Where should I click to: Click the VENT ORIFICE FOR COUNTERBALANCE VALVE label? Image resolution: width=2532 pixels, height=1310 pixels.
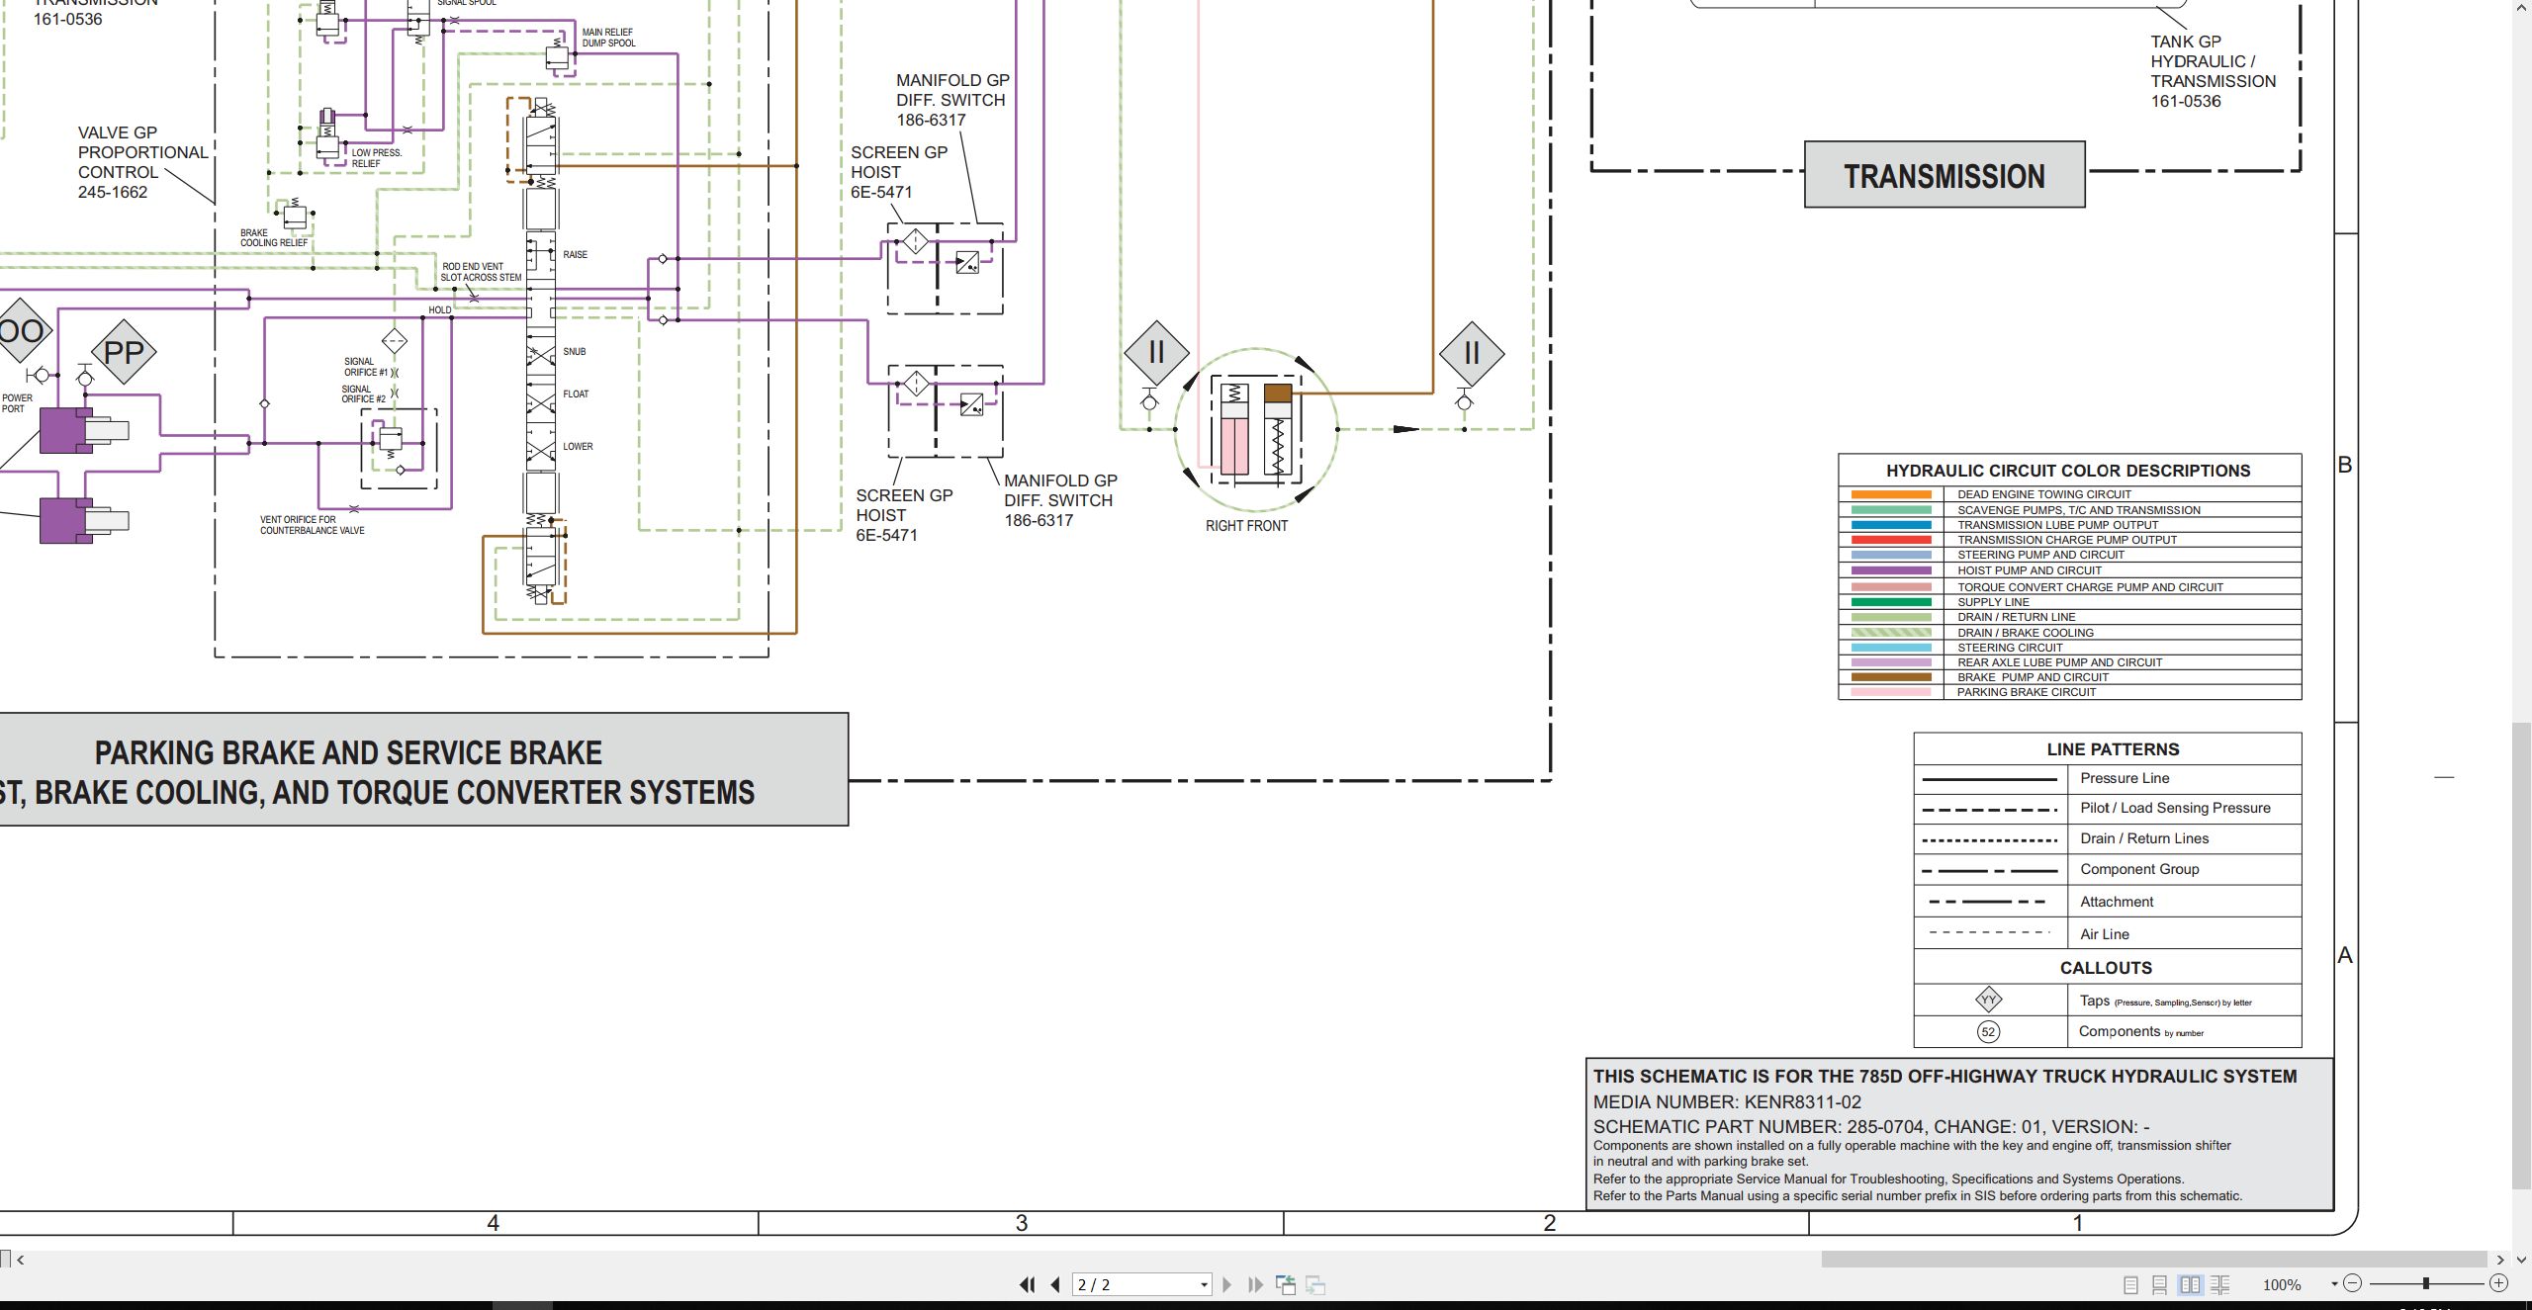[x=312, y=525]
